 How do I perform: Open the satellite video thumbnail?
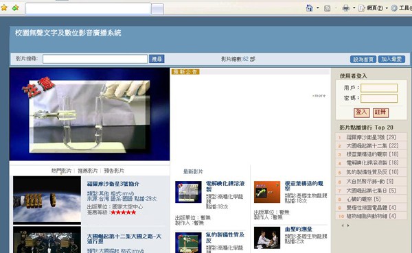pyautogui.click(x=47, y=200)
